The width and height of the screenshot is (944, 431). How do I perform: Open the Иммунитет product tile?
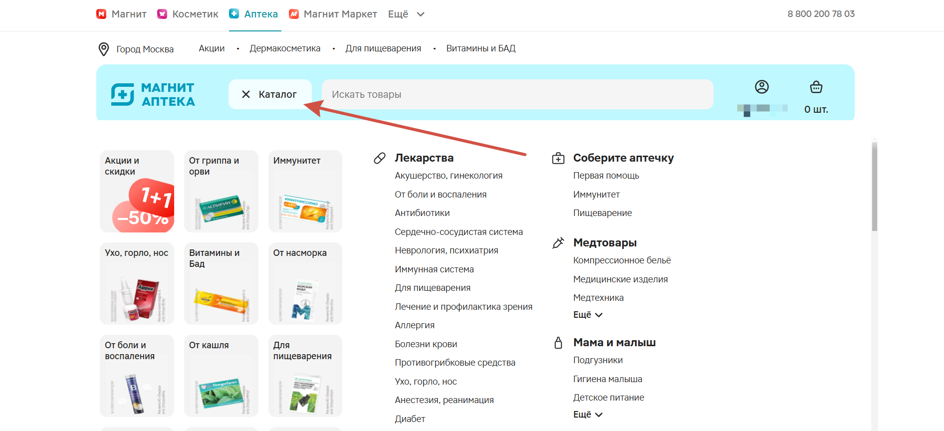305,191
